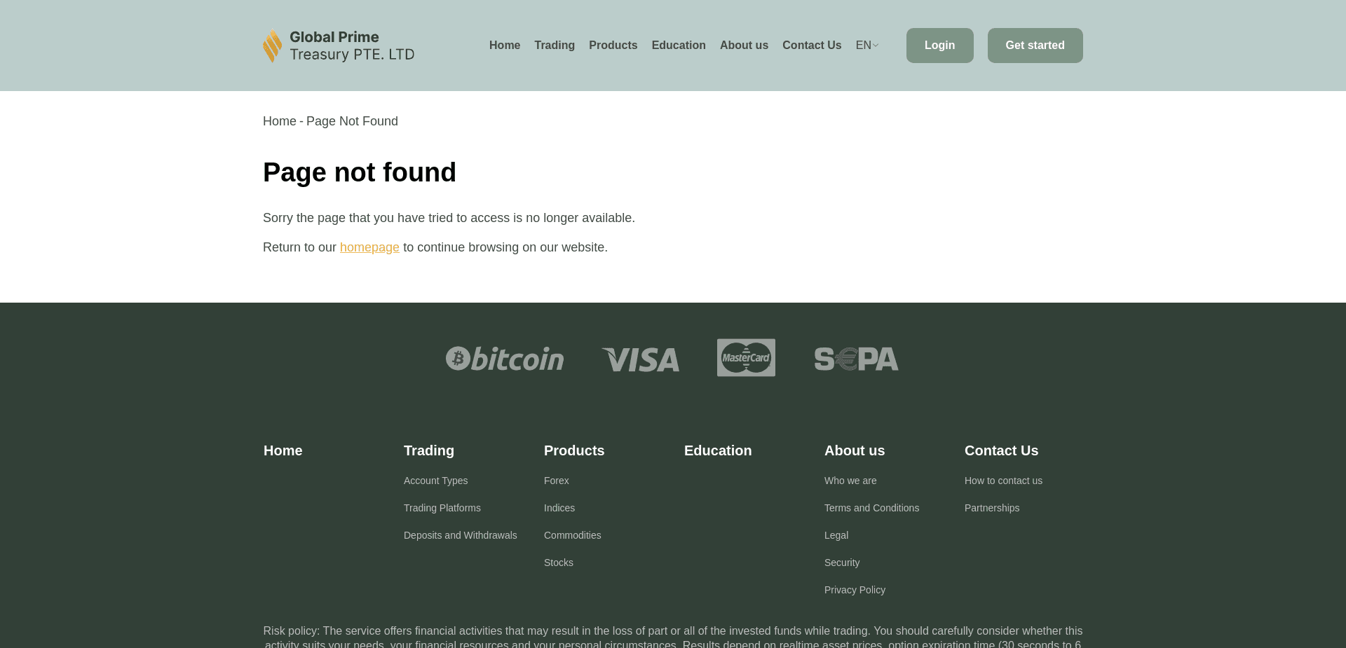Select Products in the top navigation
The width and height of the screenshot is (1346, 648).
pyautogui.click(x=613, y=45)
